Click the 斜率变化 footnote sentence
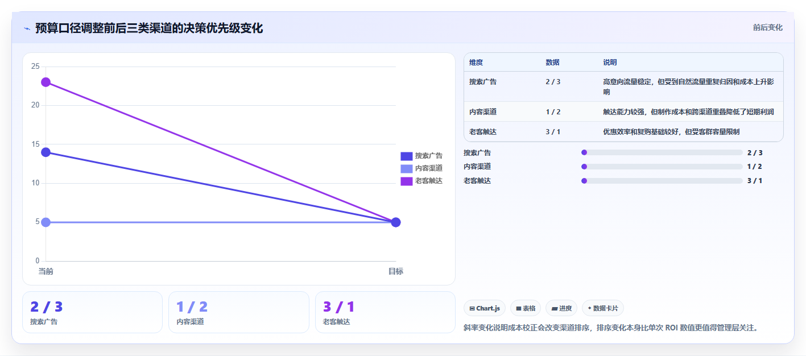Screen dimensions: 806x356 (x=611, y=328)
